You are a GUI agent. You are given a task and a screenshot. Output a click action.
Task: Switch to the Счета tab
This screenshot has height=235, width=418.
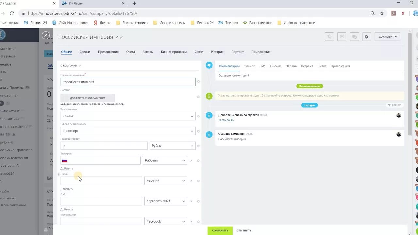click(x=131, y=52)
